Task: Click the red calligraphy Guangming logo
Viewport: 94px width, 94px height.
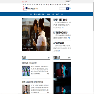Action: point(24,8)
